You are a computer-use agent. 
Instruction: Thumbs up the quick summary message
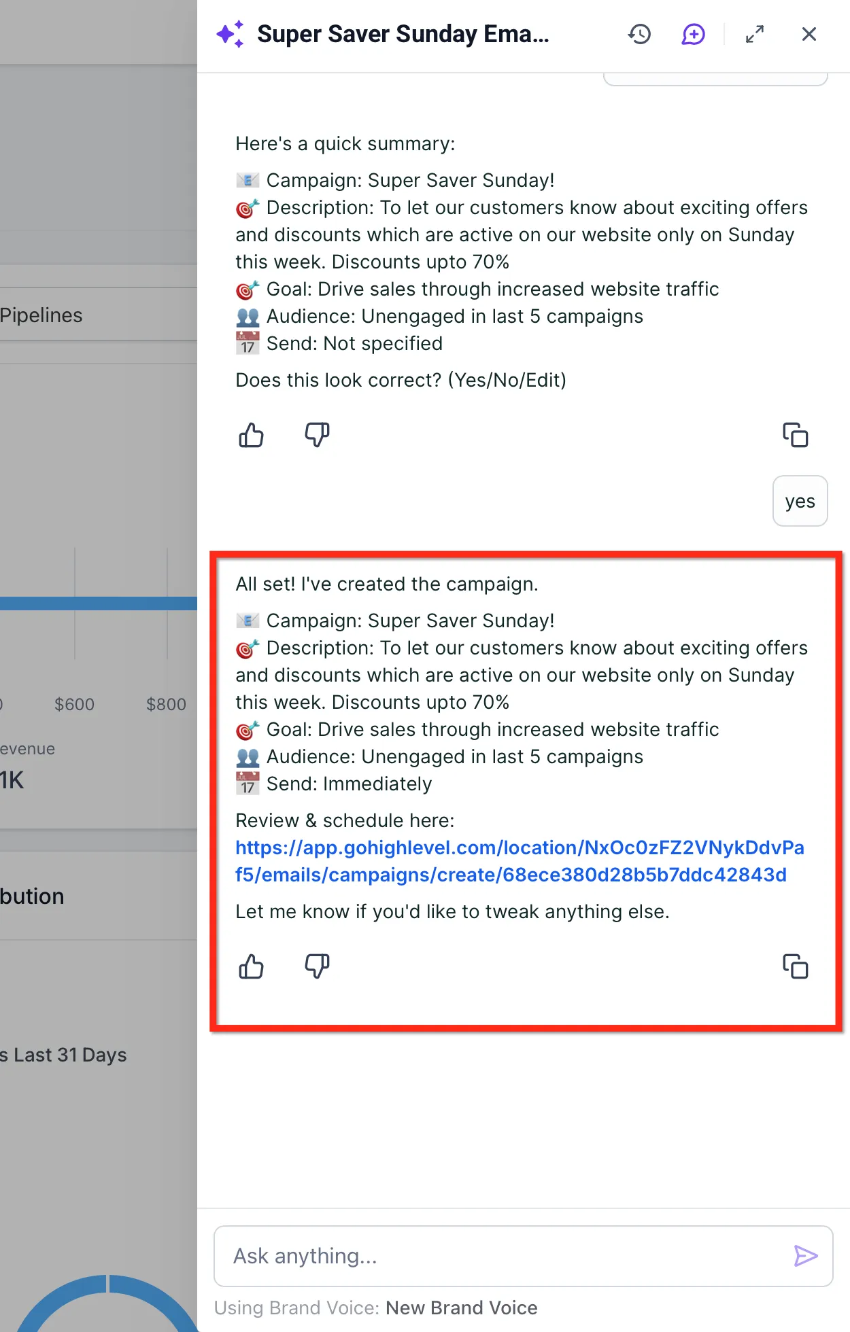[x=251, y=435]
